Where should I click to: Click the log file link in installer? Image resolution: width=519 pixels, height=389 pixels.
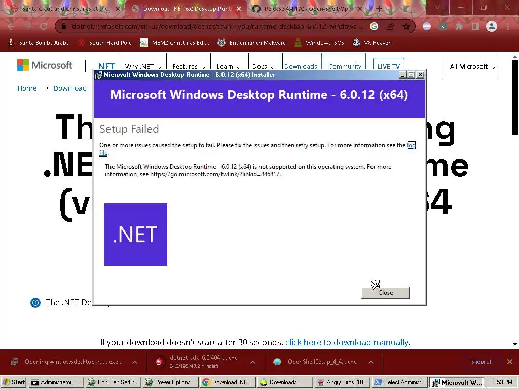pyautogui.click(x=411, y=145)
